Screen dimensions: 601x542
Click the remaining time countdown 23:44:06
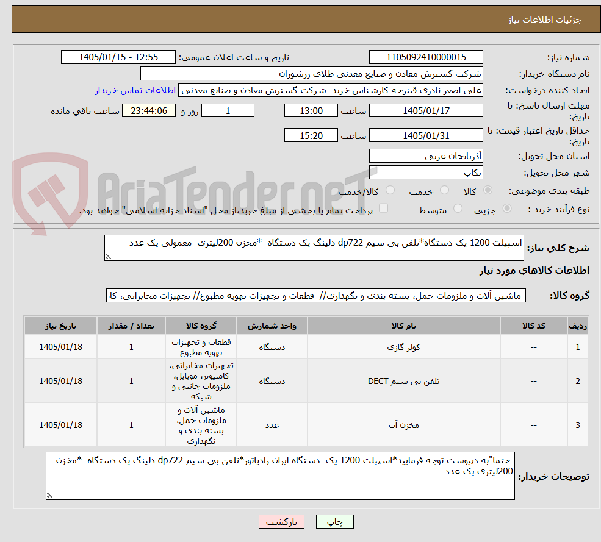point(149,111)
